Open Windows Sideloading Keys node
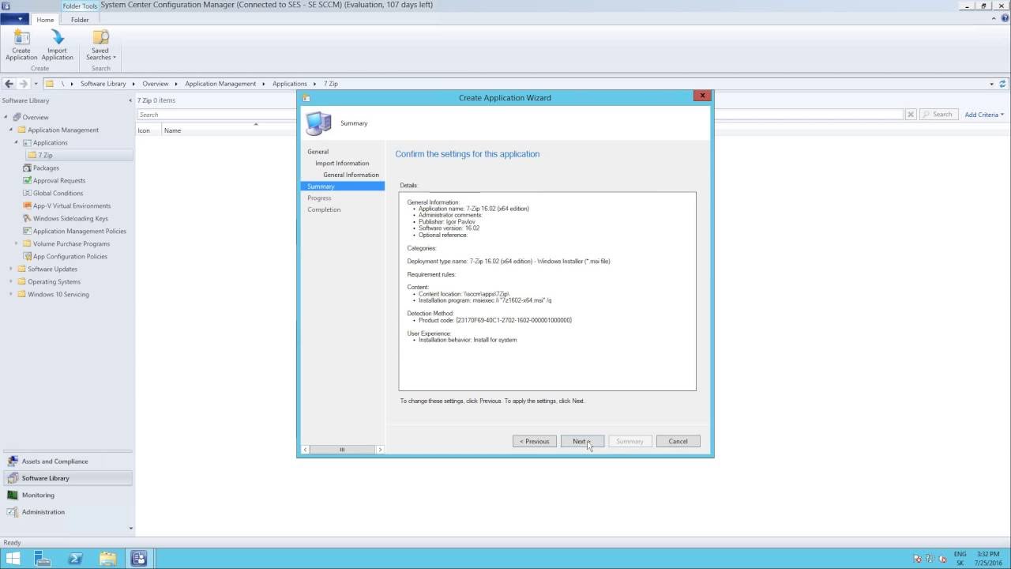The width and height of the screenshot is (1011, 569). [x=70, y=218]
